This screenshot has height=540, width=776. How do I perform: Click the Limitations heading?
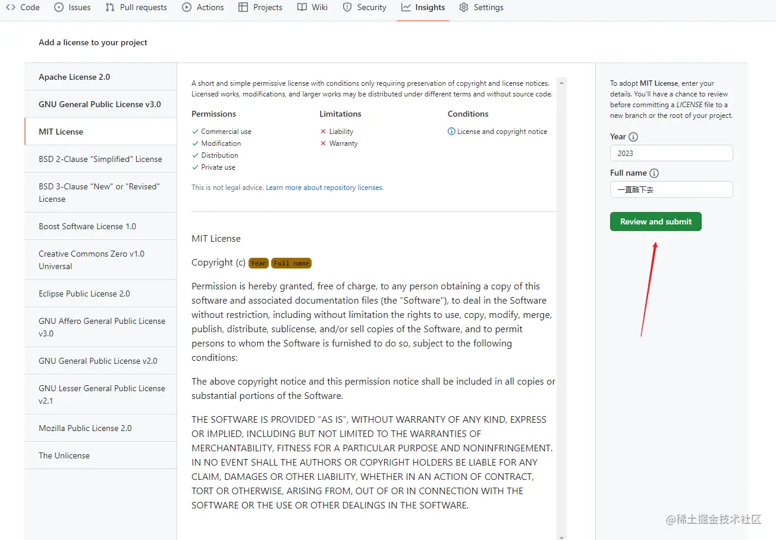click(340, 114)
